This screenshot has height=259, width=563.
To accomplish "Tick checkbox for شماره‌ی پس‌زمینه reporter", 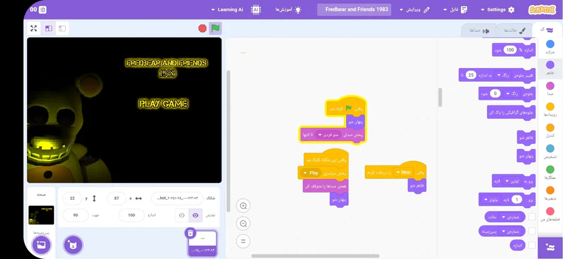I will coord(532,231).
